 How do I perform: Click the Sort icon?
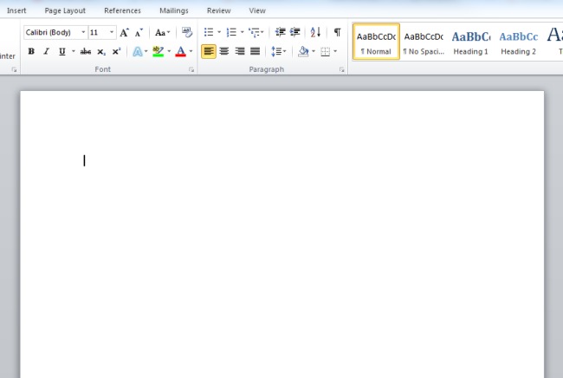pos(315,33)
